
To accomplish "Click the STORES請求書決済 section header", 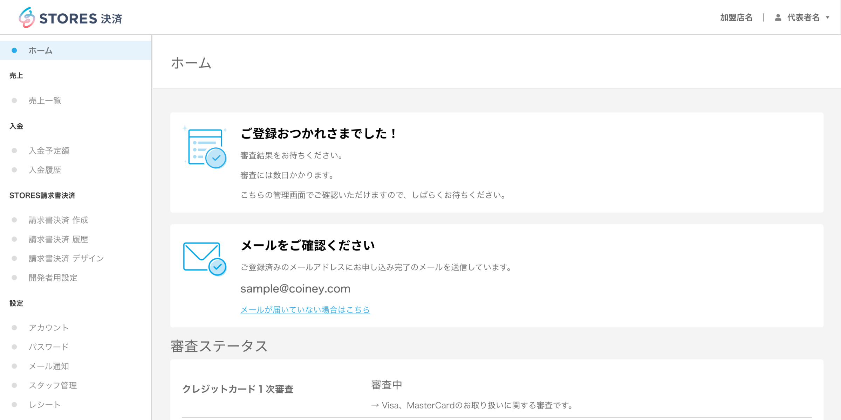I will pos(42,196).
